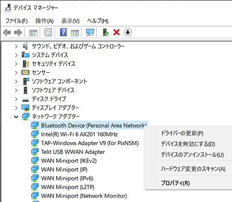232x202 pixels.
Task: Select the ネットワーク アダプター category label
Action: 56,116
